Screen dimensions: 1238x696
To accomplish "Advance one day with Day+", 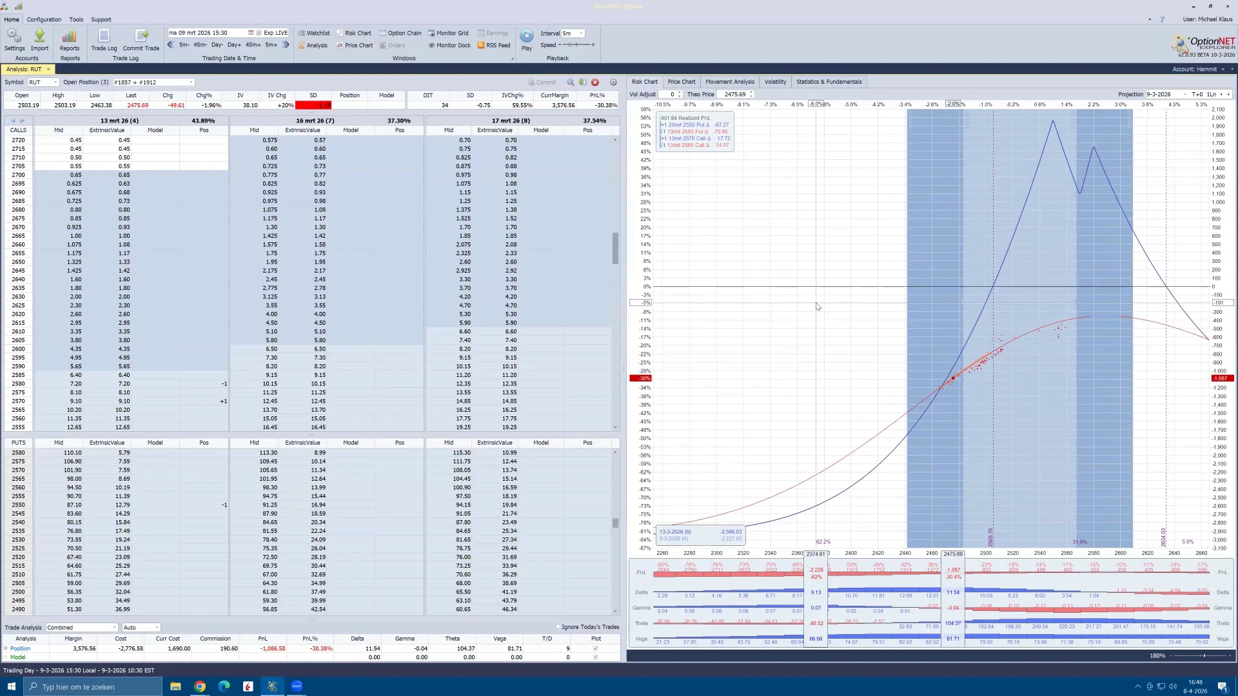I will (234, 45).
